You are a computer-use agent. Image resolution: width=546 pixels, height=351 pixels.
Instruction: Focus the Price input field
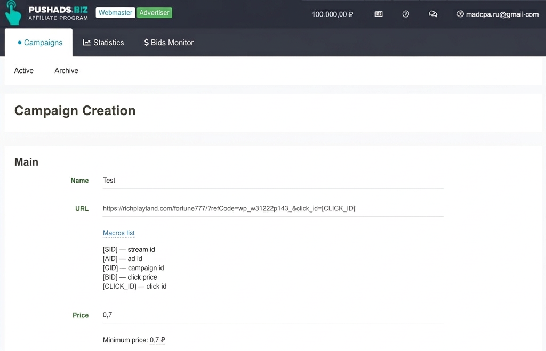[x=273, y=315]
